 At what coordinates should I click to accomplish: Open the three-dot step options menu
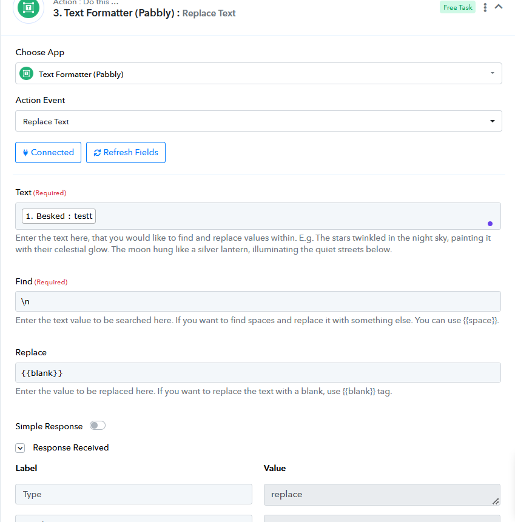coord(485,7)
